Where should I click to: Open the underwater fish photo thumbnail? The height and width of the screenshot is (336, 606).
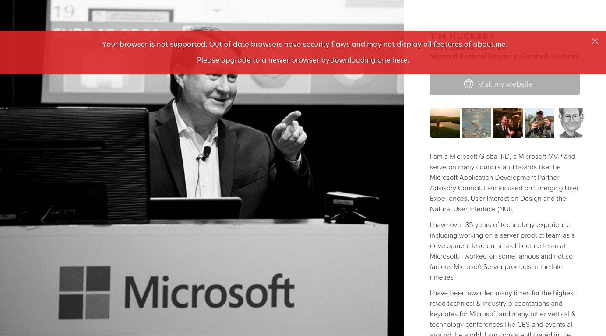pyautogui.click(x=476, y=123)
